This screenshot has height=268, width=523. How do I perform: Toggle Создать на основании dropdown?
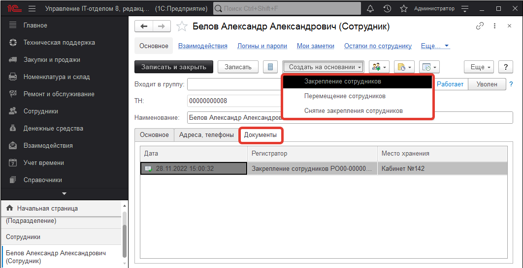(x=323, y=67)
